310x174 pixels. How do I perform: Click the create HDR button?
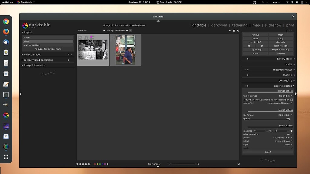(x=255, y=42)
